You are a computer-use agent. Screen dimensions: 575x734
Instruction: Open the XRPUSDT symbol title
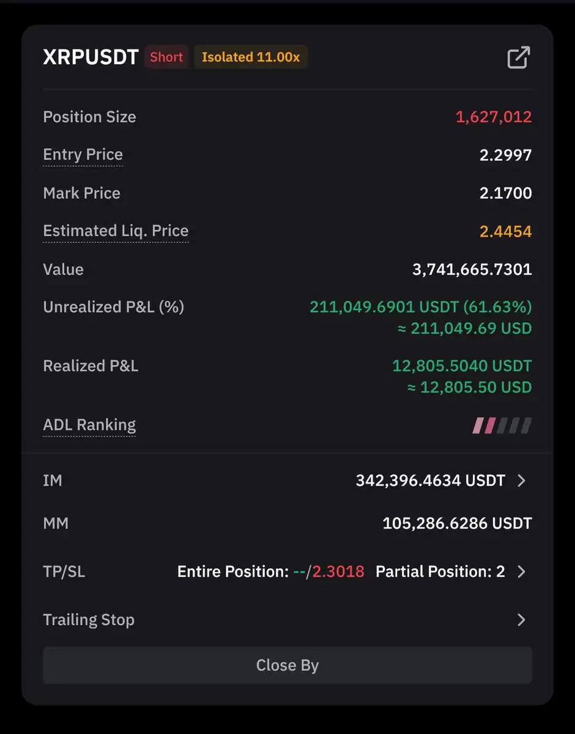(x=91, y=57)
